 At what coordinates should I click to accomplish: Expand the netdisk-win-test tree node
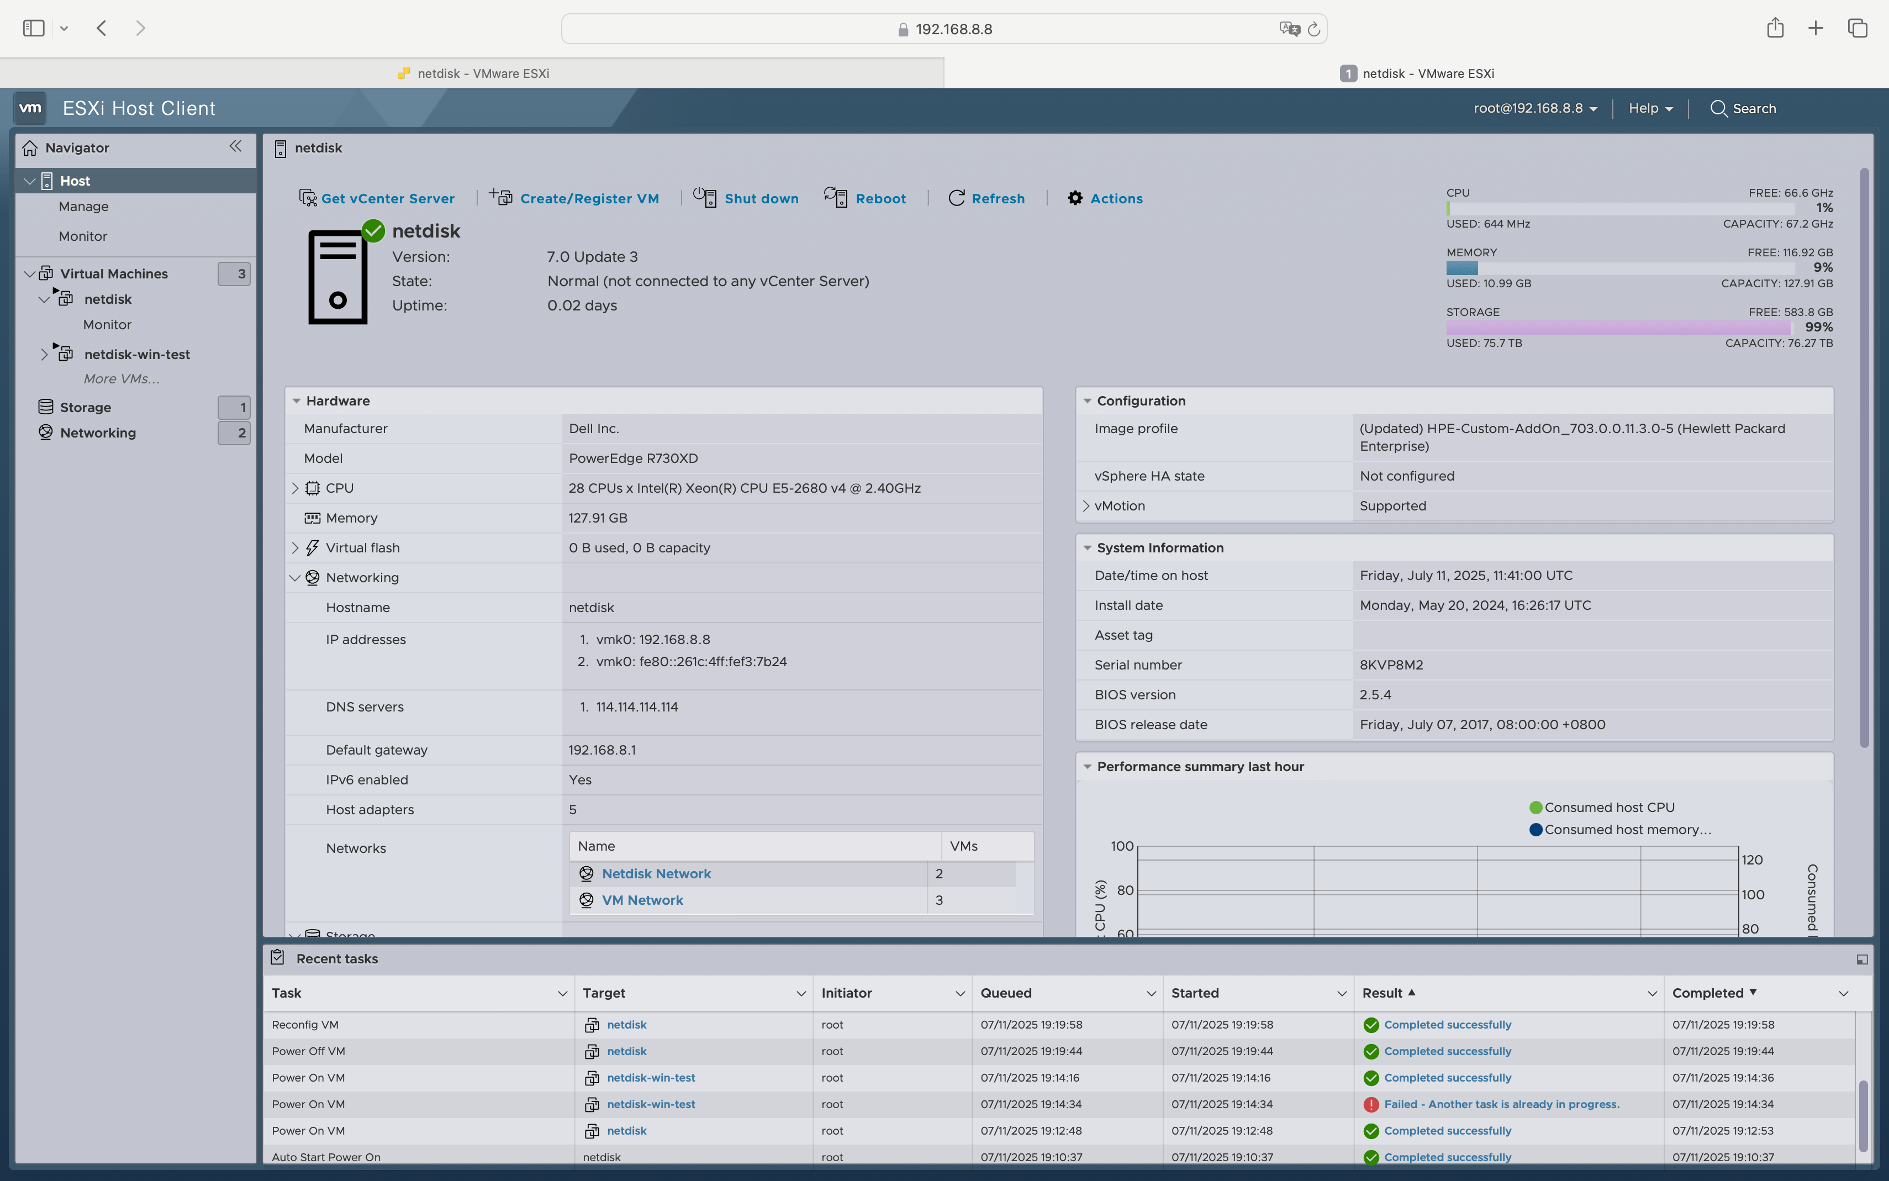45,354
